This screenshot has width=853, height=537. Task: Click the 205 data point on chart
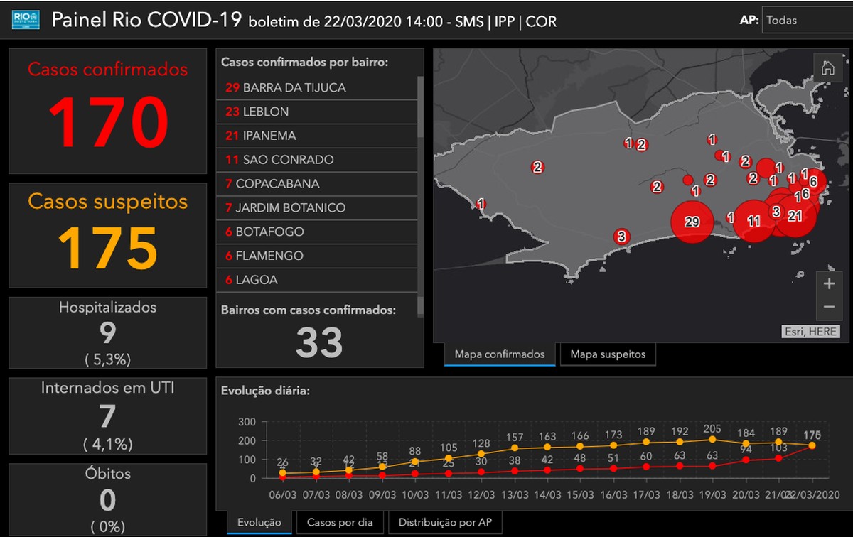[x=712, y=440]
